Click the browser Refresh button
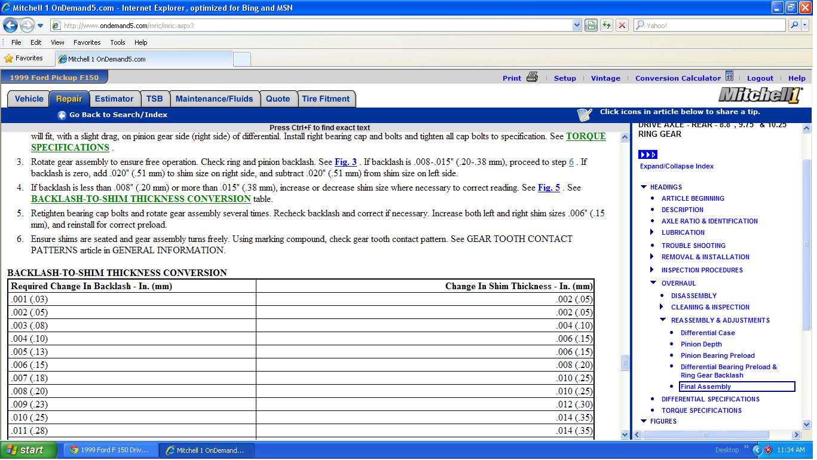 606,25
